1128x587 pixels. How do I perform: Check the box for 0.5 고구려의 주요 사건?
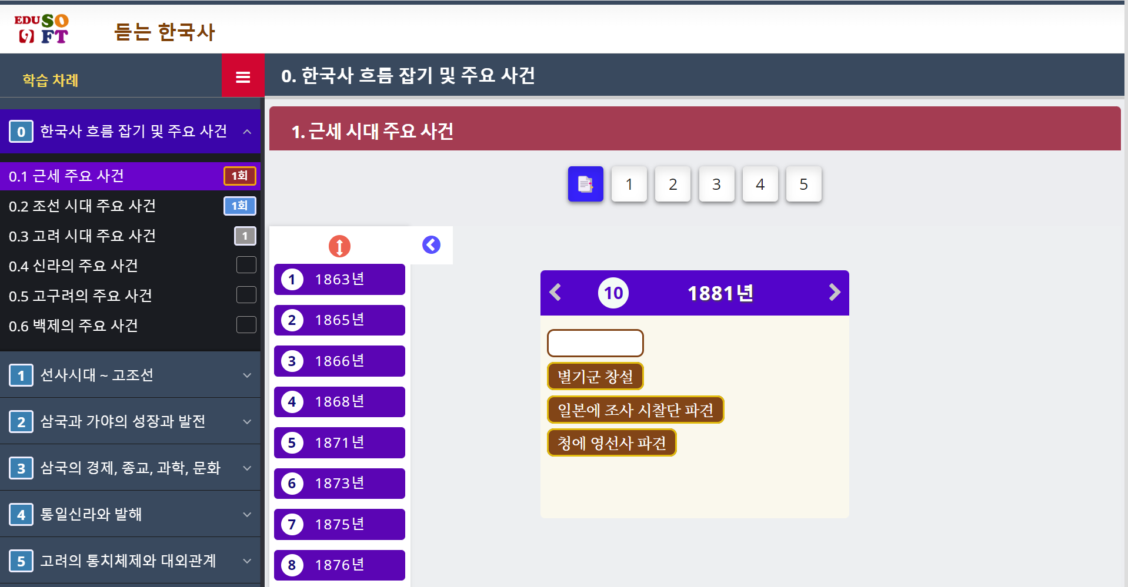pos(246,295)
